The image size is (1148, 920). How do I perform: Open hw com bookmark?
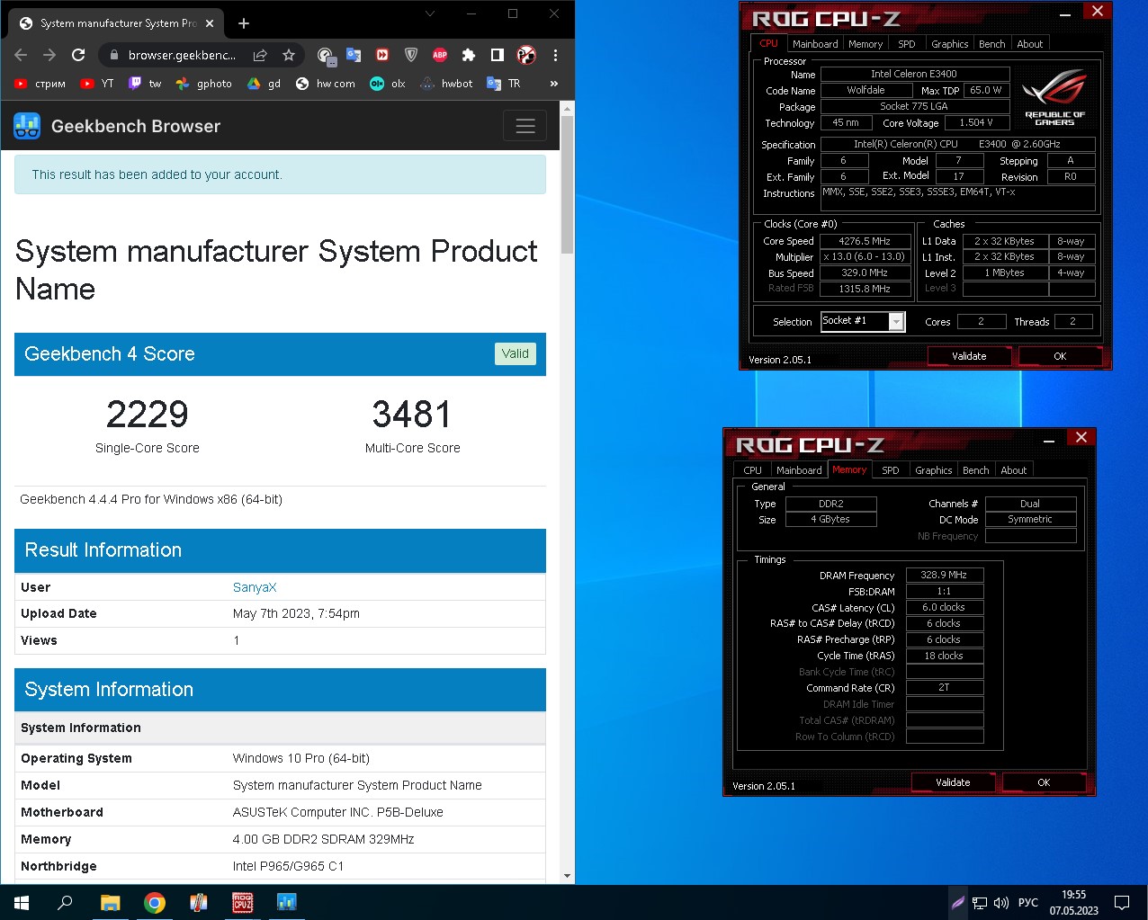tap(325, 84)
